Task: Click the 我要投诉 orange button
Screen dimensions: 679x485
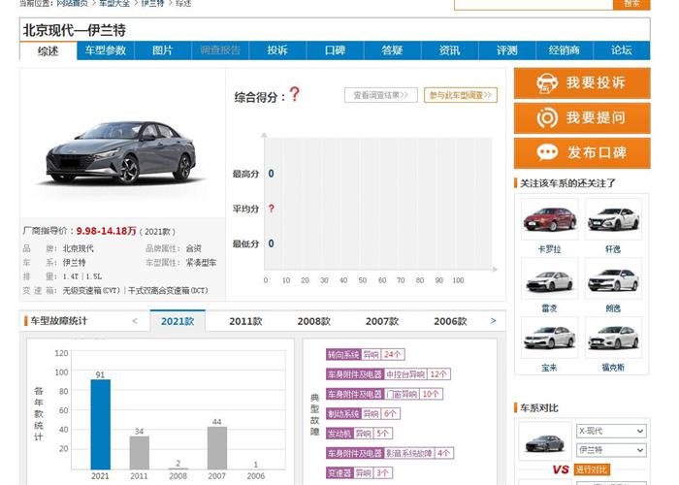Action: 582,83
